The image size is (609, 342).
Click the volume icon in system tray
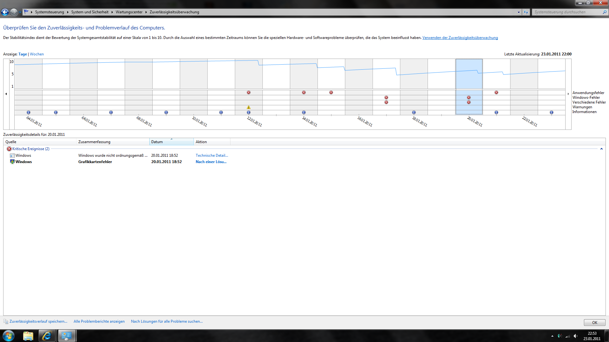(576, 336)
